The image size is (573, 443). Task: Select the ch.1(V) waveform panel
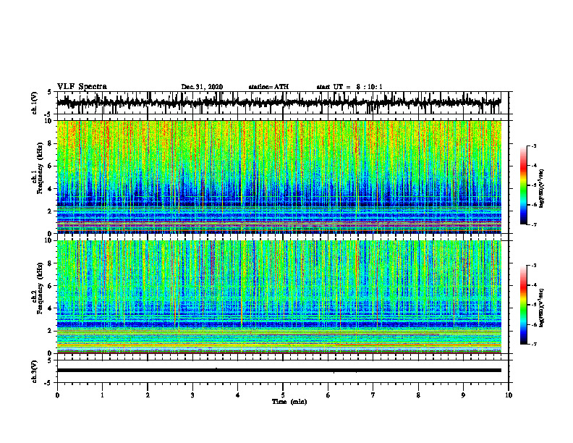click(x=282, y=103)
